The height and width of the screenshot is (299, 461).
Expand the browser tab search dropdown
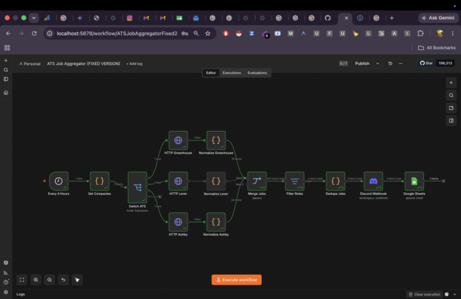coord(34,18)
